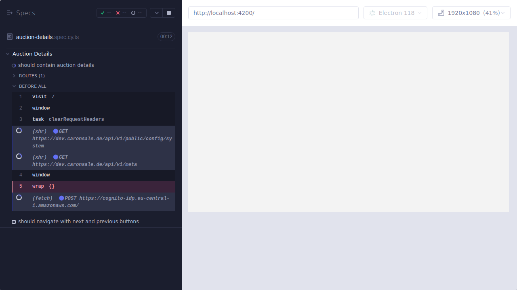This screenshot has height=290, width=517.
Task: Click the spinner beside the meta XHR request
Action: point(19,156)
